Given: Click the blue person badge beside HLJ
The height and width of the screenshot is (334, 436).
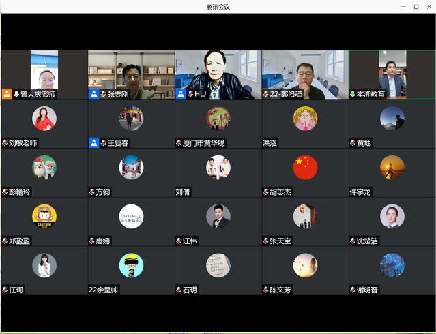Looking at the screenshot, I should pyautogui.click(x=181, y=94).
